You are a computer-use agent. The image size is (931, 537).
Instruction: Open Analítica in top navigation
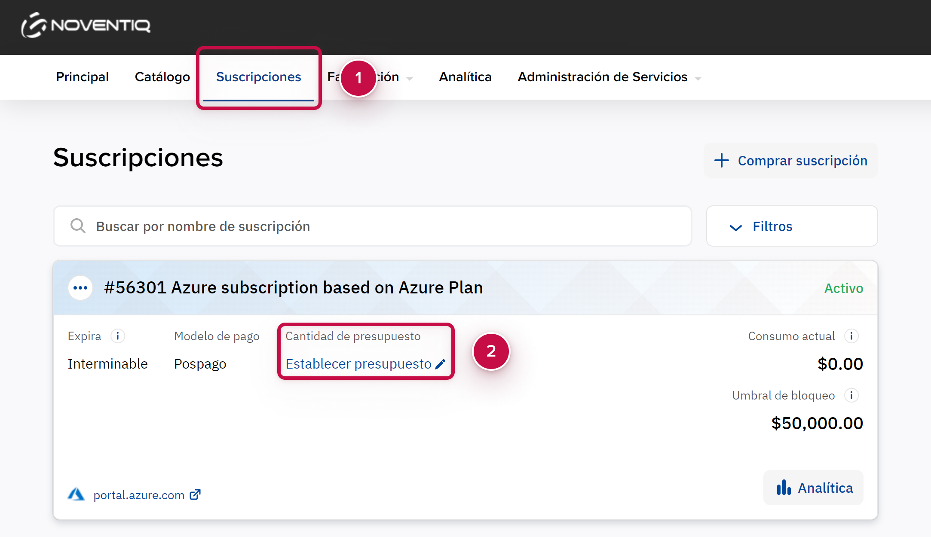tap(465, 77)
